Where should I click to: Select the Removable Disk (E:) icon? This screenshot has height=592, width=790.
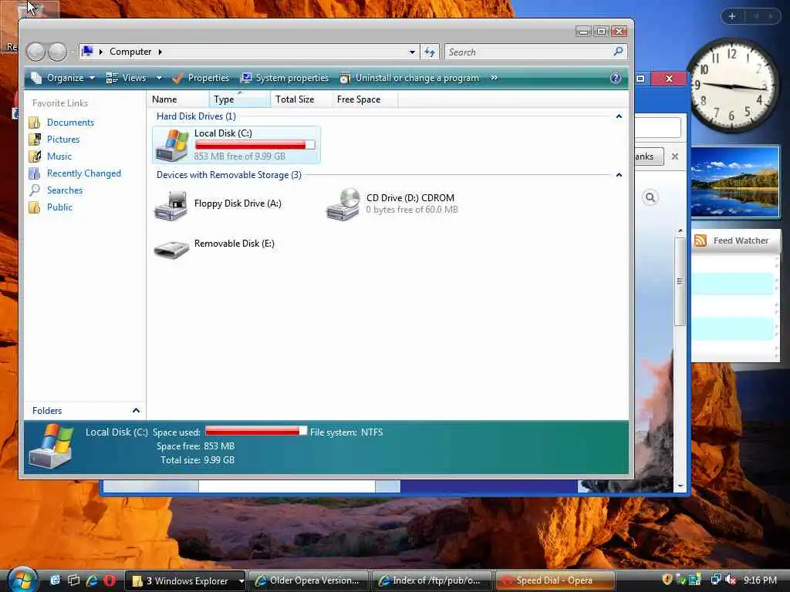tap(171, 249)
